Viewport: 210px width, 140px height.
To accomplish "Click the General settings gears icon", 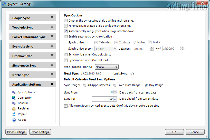I will pyautogui.click(x=14, y=103).
